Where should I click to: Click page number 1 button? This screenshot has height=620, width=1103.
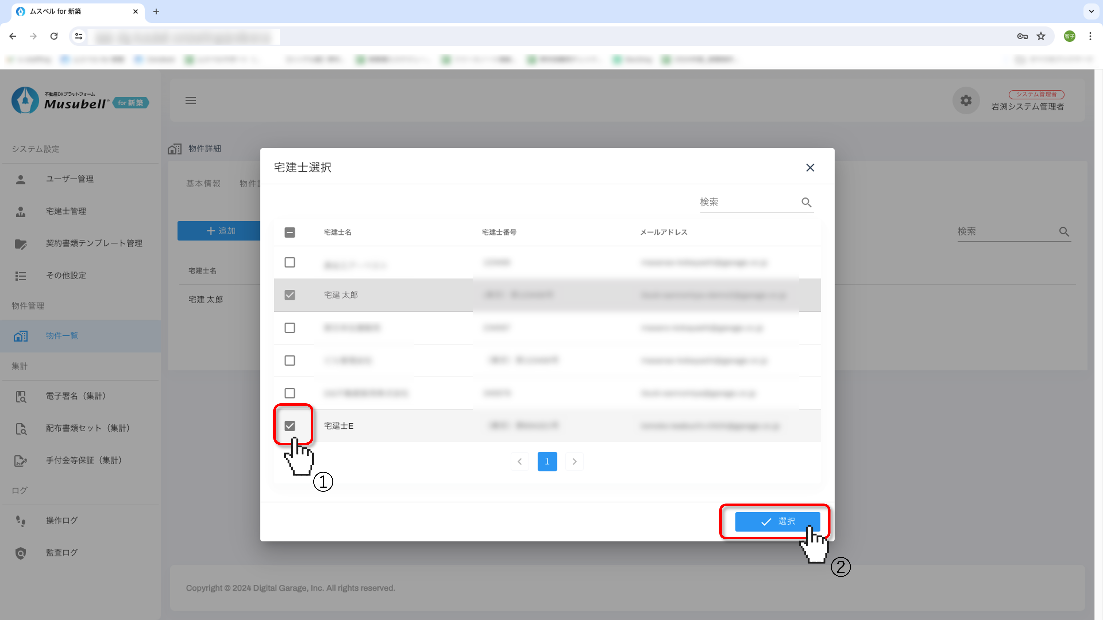547,461
